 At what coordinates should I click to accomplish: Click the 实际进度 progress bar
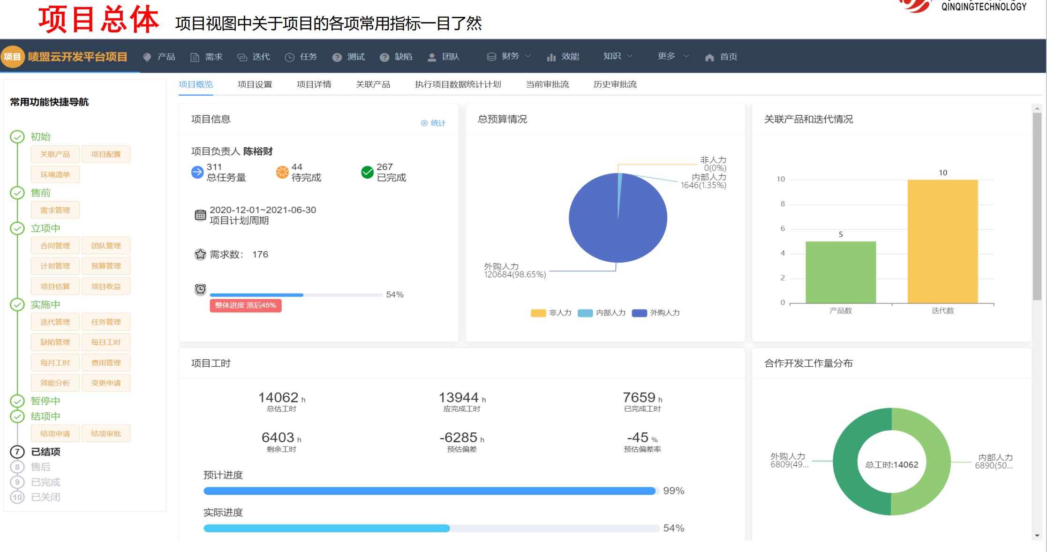[431, 529]
